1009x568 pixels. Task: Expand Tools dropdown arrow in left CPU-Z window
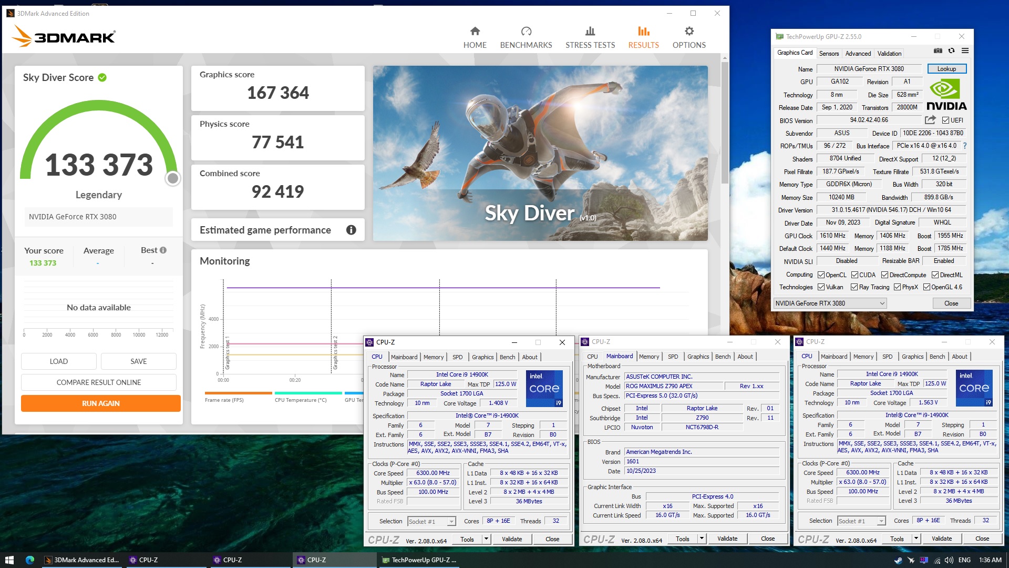(486, 539)
